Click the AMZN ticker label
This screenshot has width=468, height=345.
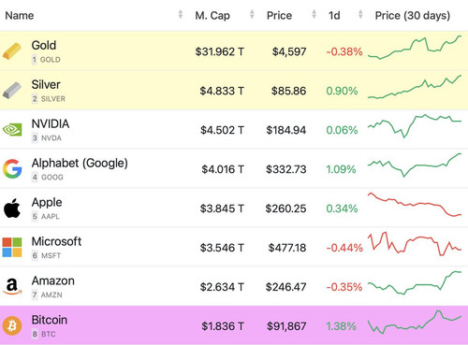tap(51, 295)
